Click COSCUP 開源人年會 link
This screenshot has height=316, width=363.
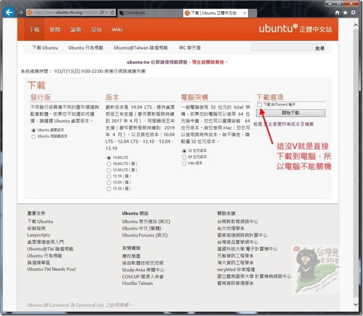click(x=143, y=276)
